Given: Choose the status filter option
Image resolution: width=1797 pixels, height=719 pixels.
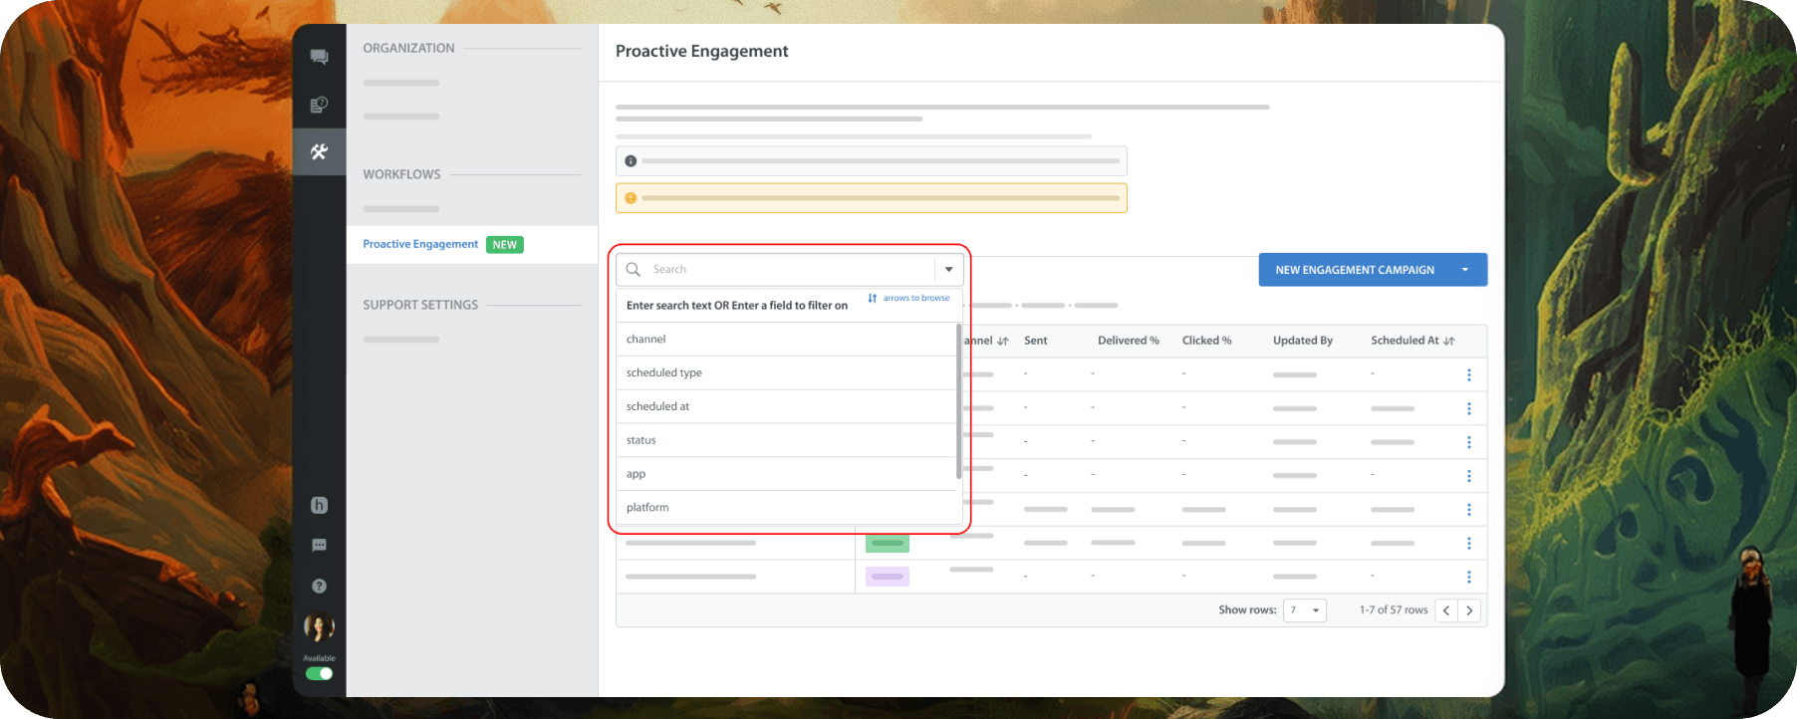Looking at the screenshot, I should (x=786, y=440).
